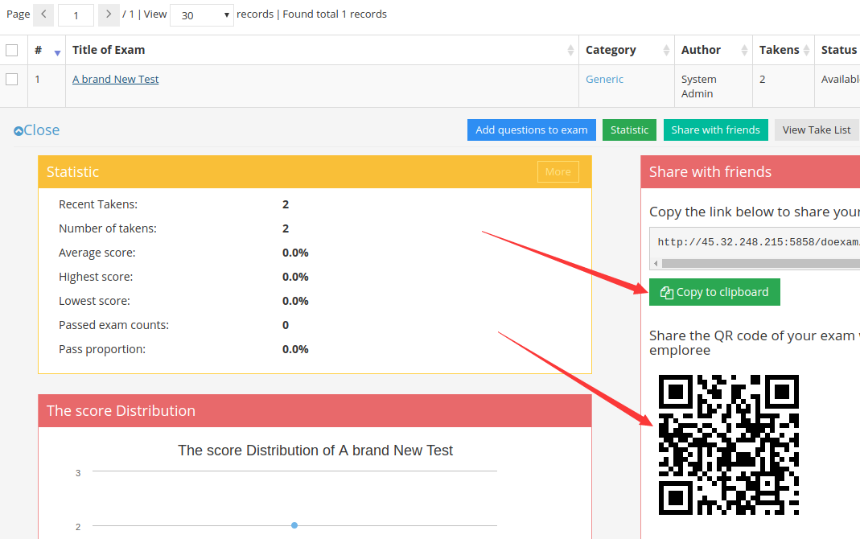Screen dimensions: 860x539
Task: Click the page number input field
Action: click(x=76, y=15)
